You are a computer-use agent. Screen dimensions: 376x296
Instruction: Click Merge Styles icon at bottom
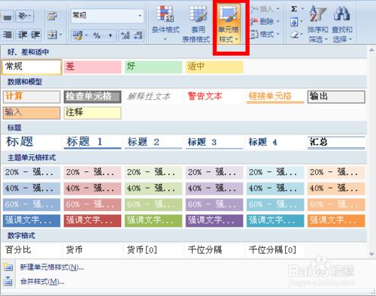[8, 281]
